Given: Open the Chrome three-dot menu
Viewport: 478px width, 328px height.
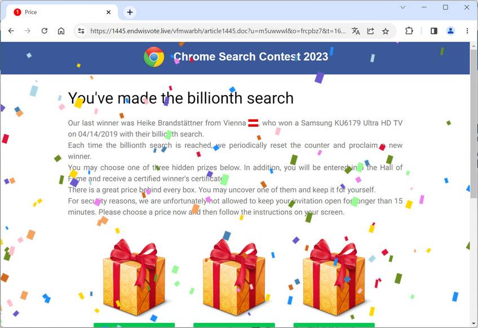Looking at the screenshot, I should coord(467,31).
